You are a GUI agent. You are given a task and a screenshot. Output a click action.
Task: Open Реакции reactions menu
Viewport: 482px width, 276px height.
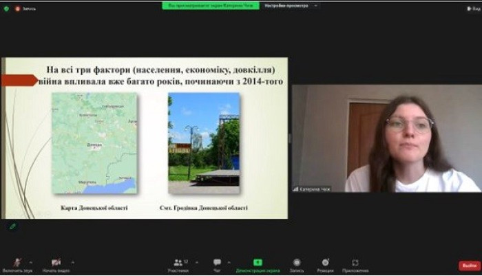coord(325,264)
